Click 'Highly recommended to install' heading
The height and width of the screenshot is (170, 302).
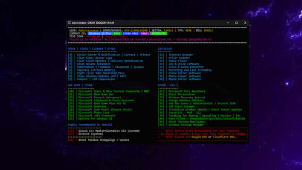pyautogui.click(x=90, y=125)
